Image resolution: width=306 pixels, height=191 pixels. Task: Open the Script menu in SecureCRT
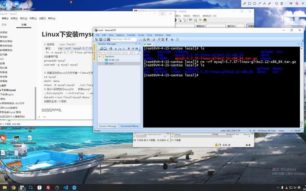point(141,35)
